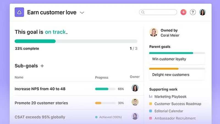Open Marketing Playbook supporting work
Viewport: 220px width, 124px height.
coord(170,97)
